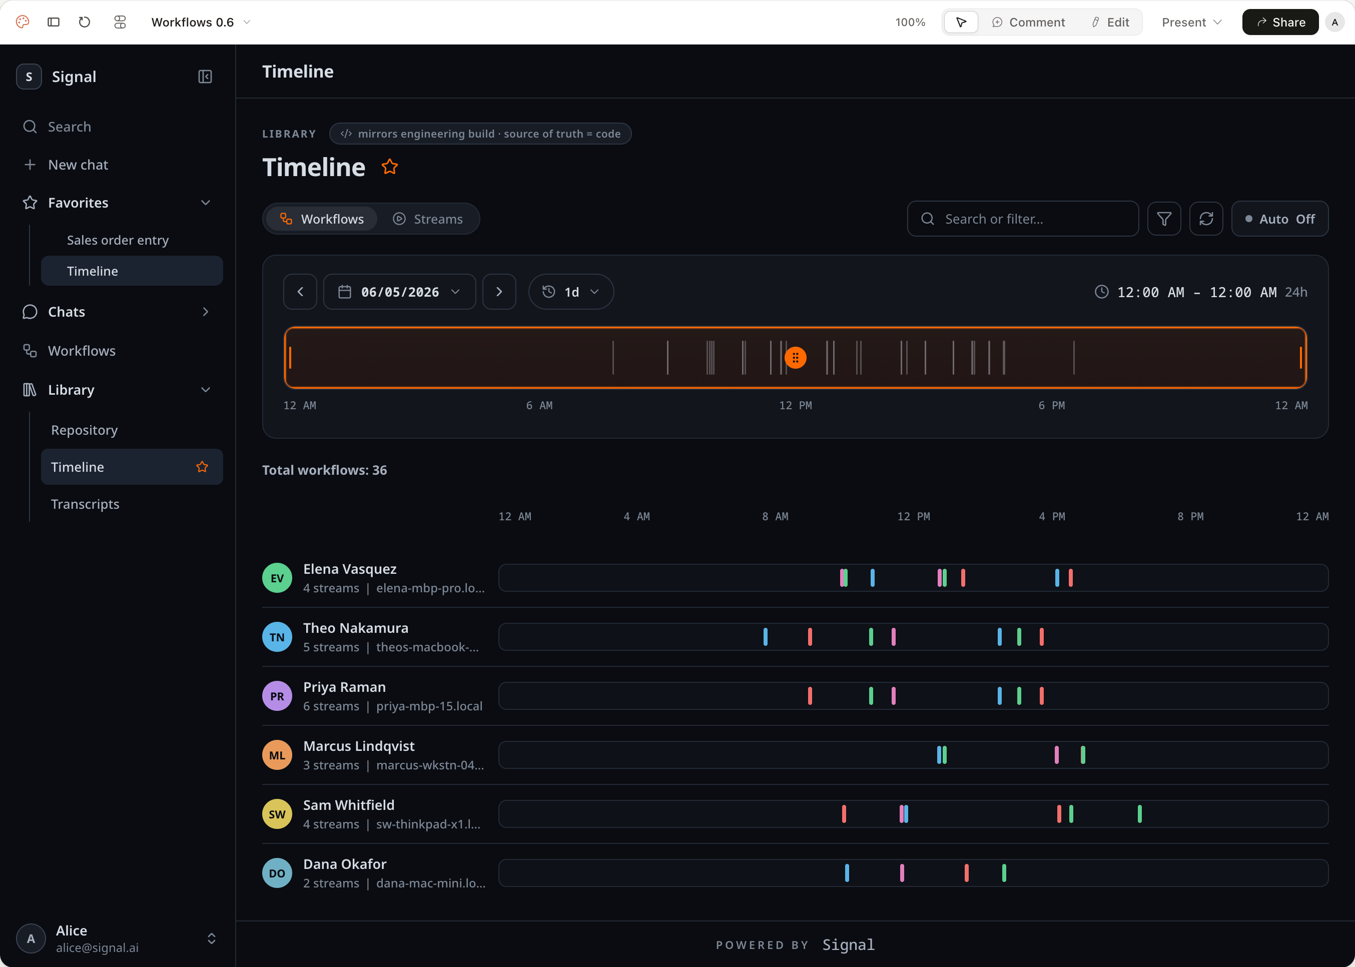This screenshot has height=967, width=1355.
Task: Click the Search or filter input field
Action: [x=1023, y=219]
